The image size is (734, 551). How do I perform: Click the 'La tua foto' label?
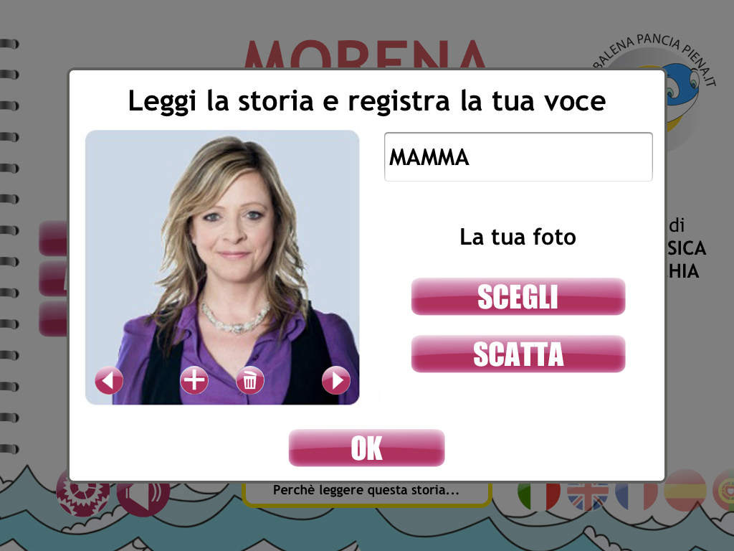(x=518, y=237)
